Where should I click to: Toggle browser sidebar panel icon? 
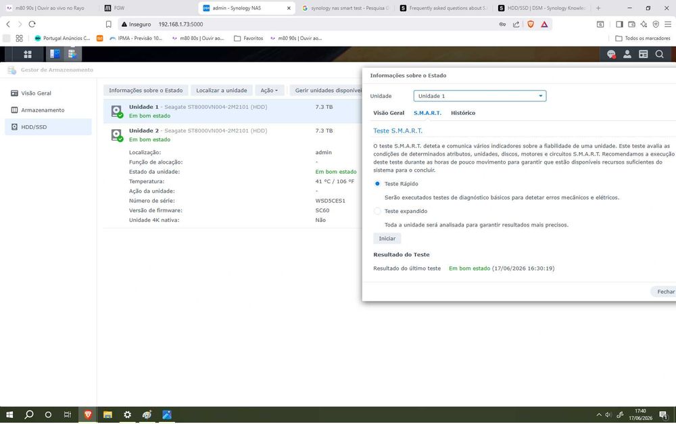pyautogui.click(x=619, y=24)
